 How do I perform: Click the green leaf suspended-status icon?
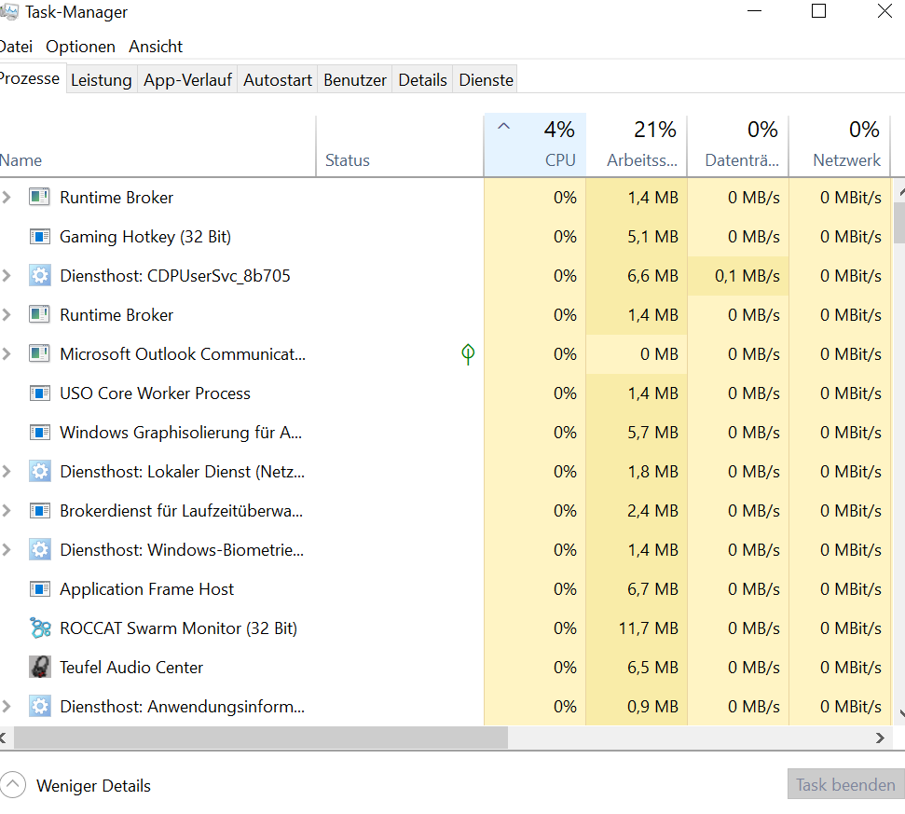pyautogui.click(x=468, y=354)
